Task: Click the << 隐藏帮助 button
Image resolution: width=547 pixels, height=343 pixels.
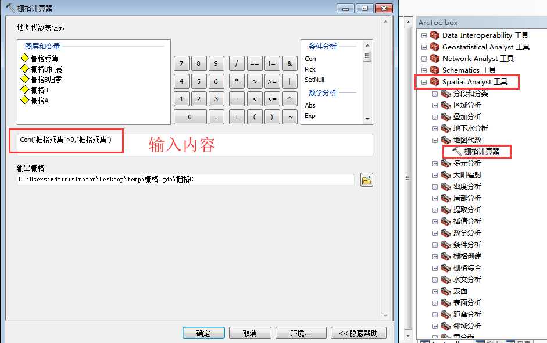Action: coord(358,333)
